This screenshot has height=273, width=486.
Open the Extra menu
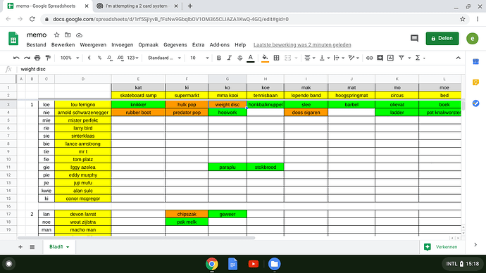(198, 45)
